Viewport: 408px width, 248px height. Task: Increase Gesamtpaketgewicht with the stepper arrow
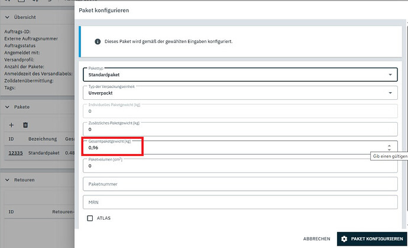point(389,146)
